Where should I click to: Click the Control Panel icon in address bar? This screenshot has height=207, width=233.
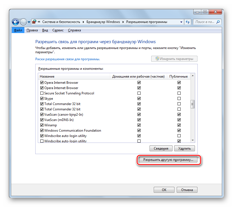pos(34,22)
